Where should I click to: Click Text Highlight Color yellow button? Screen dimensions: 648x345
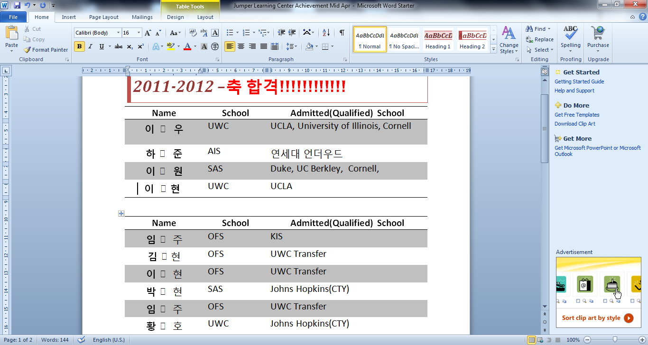[170, 46]
